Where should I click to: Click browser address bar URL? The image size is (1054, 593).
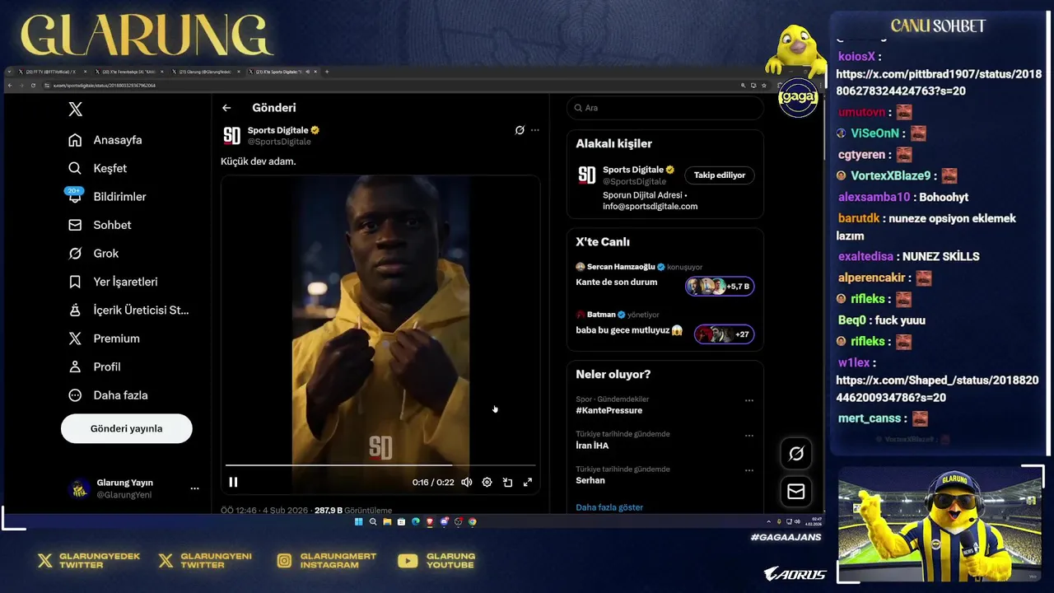(105, 86)
